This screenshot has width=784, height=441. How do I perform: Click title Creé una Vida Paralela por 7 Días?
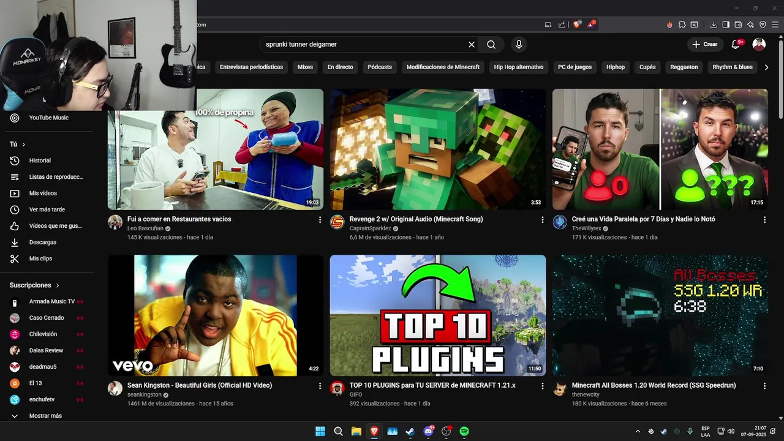coord(643,219)
